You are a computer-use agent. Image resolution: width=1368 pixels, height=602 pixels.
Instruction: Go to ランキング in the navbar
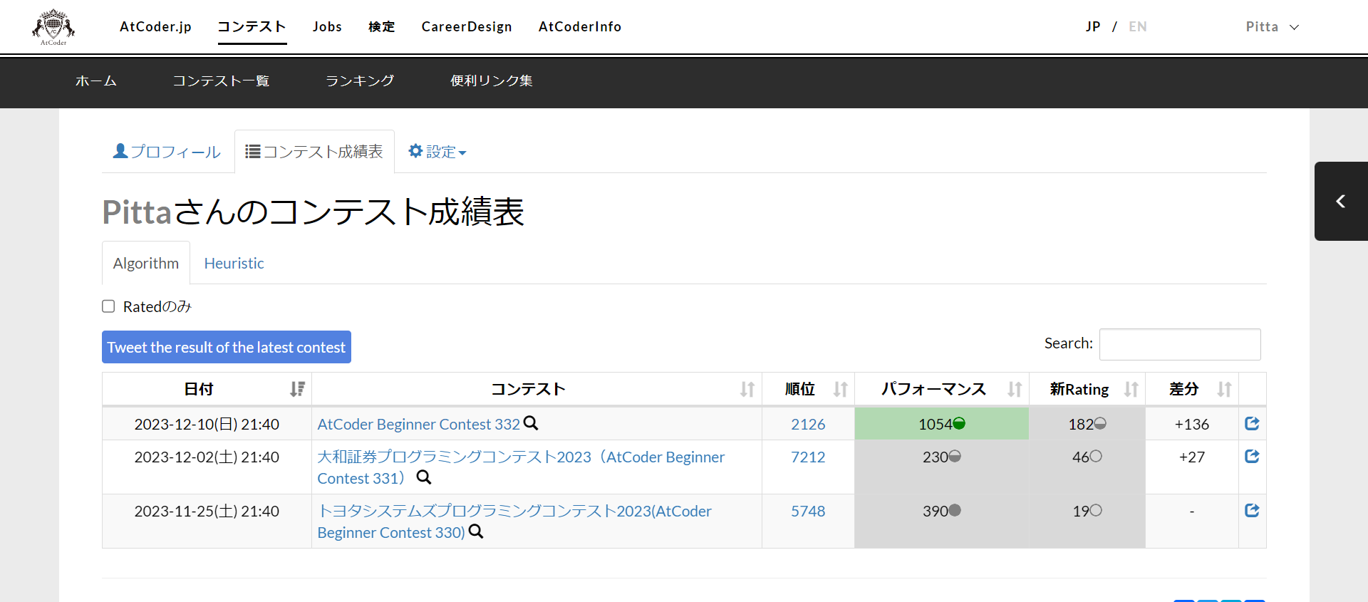click(x=360, y=81)
